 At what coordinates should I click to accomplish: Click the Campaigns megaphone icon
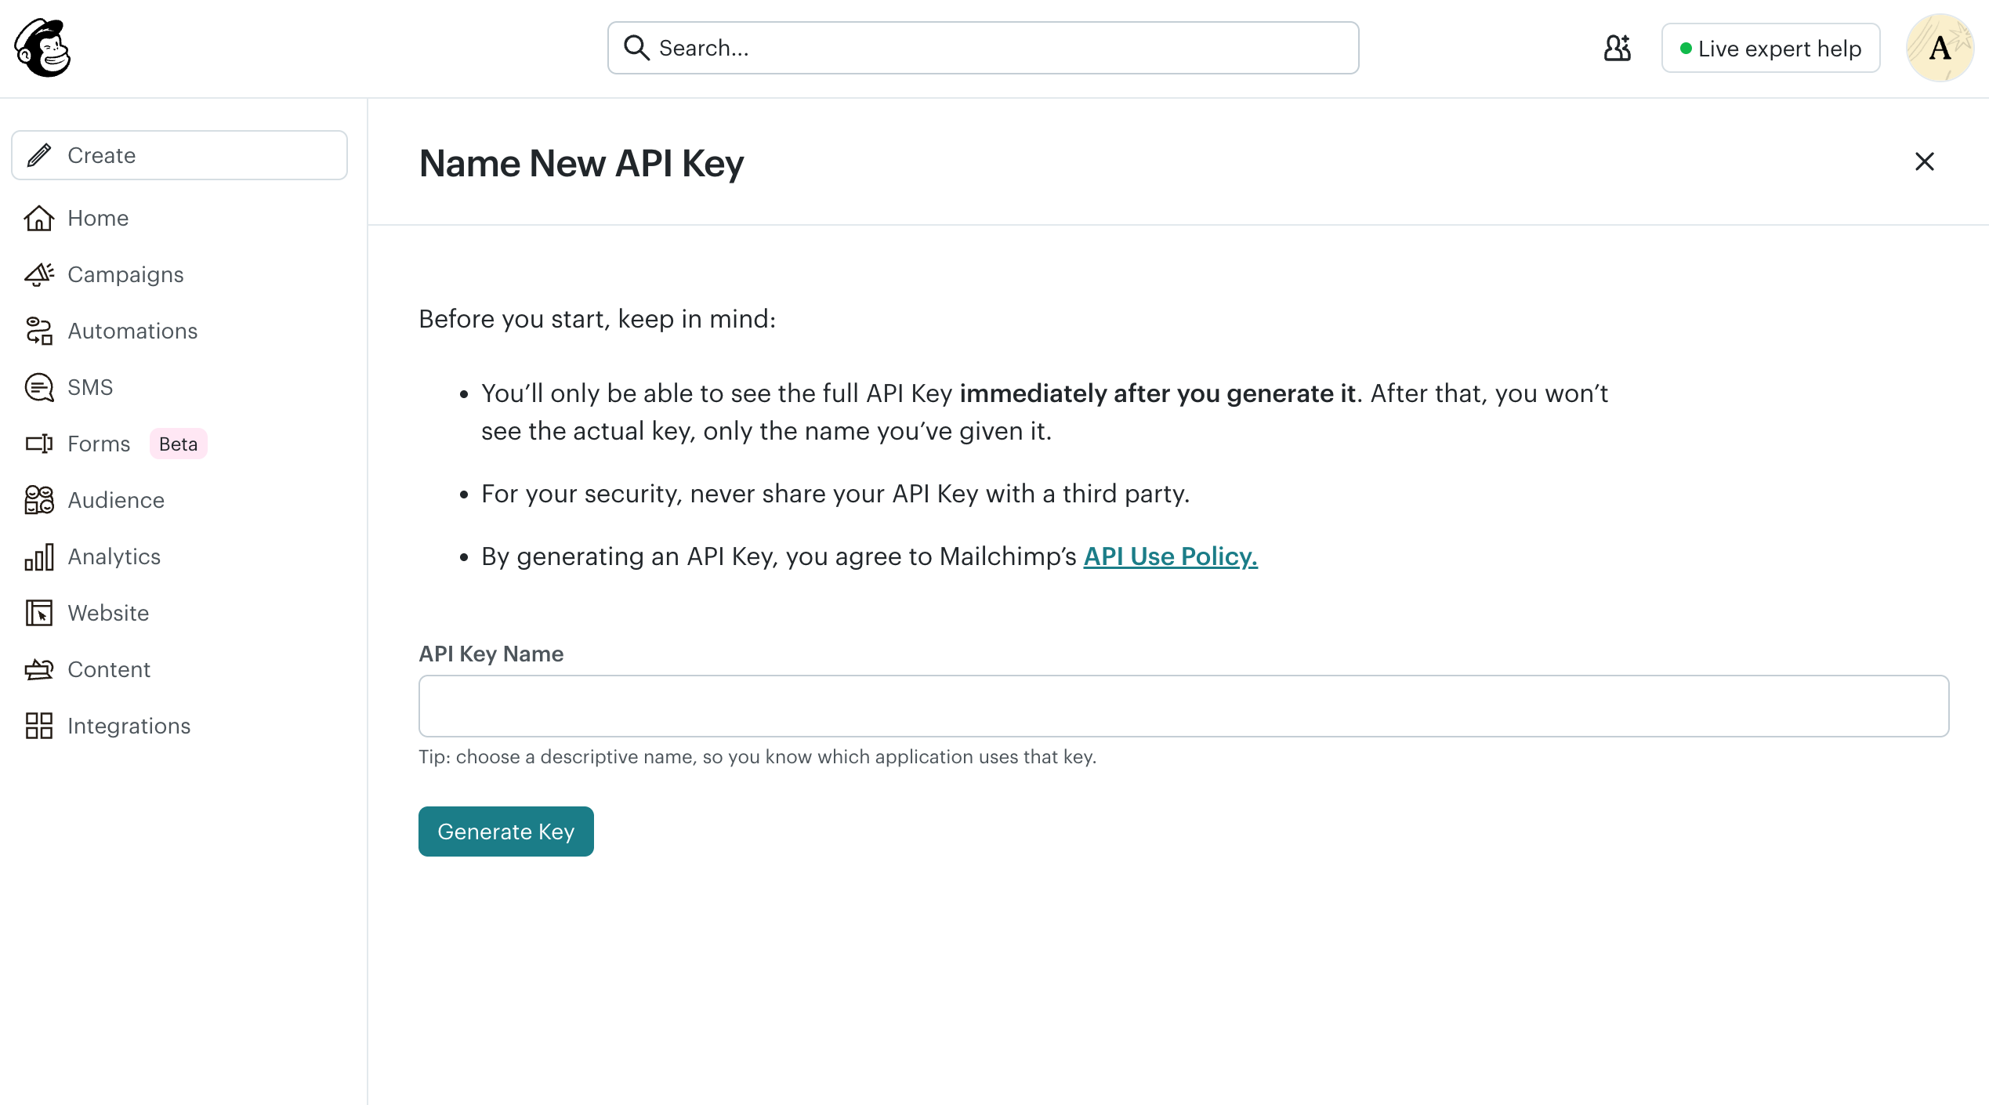[38, 274]
